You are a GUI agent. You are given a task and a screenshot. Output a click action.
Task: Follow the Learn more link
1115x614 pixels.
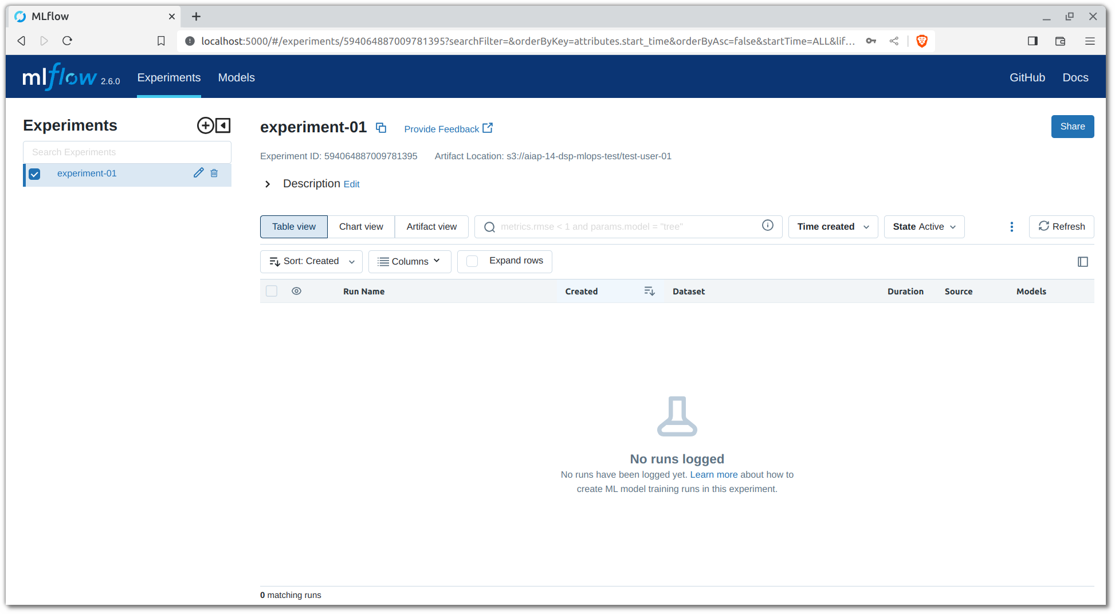point(713,475)
